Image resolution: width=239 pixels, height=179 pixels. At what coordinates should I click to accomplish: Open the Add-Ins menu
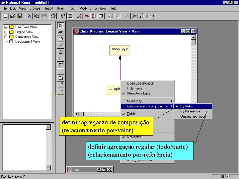coord(85,8)
